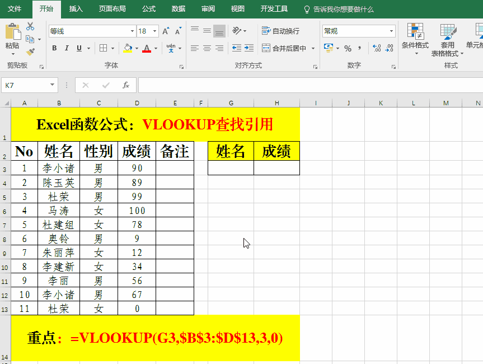Apply accounting number format icon
483x364 pixels.
[329, 48]
